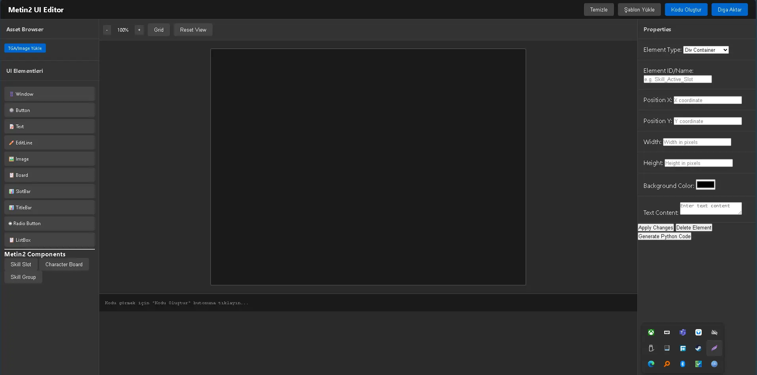Click the purple feather tray icon

[714, 348]
